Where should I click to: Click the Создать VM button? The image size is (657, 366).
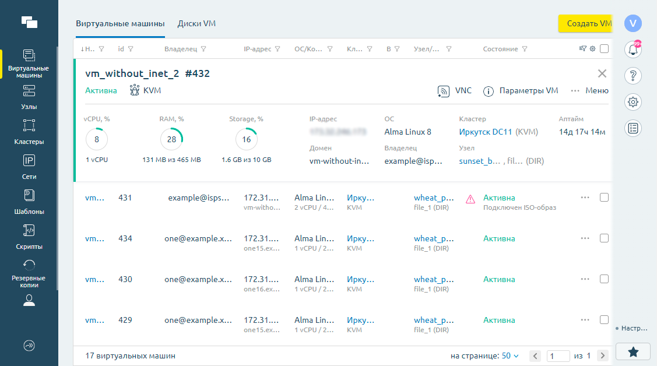pyautogui.click(x=585, y=24)
